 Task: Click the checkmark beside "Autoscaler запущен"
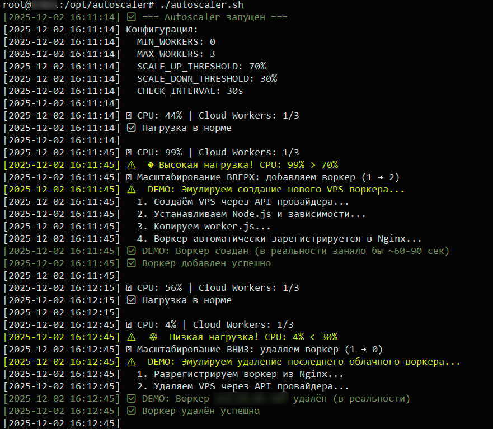[x=132, y=17]
